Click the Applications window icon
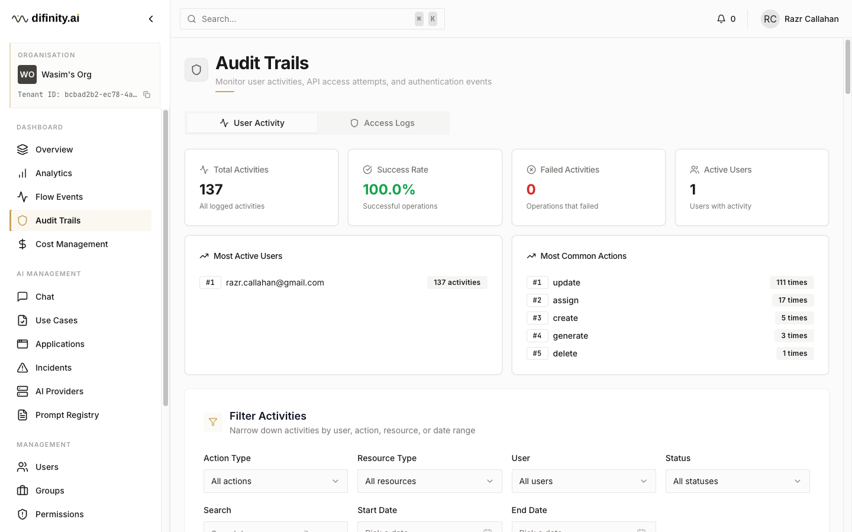The width and height of the screenshot is (852, 532). [x=22, y=344]
